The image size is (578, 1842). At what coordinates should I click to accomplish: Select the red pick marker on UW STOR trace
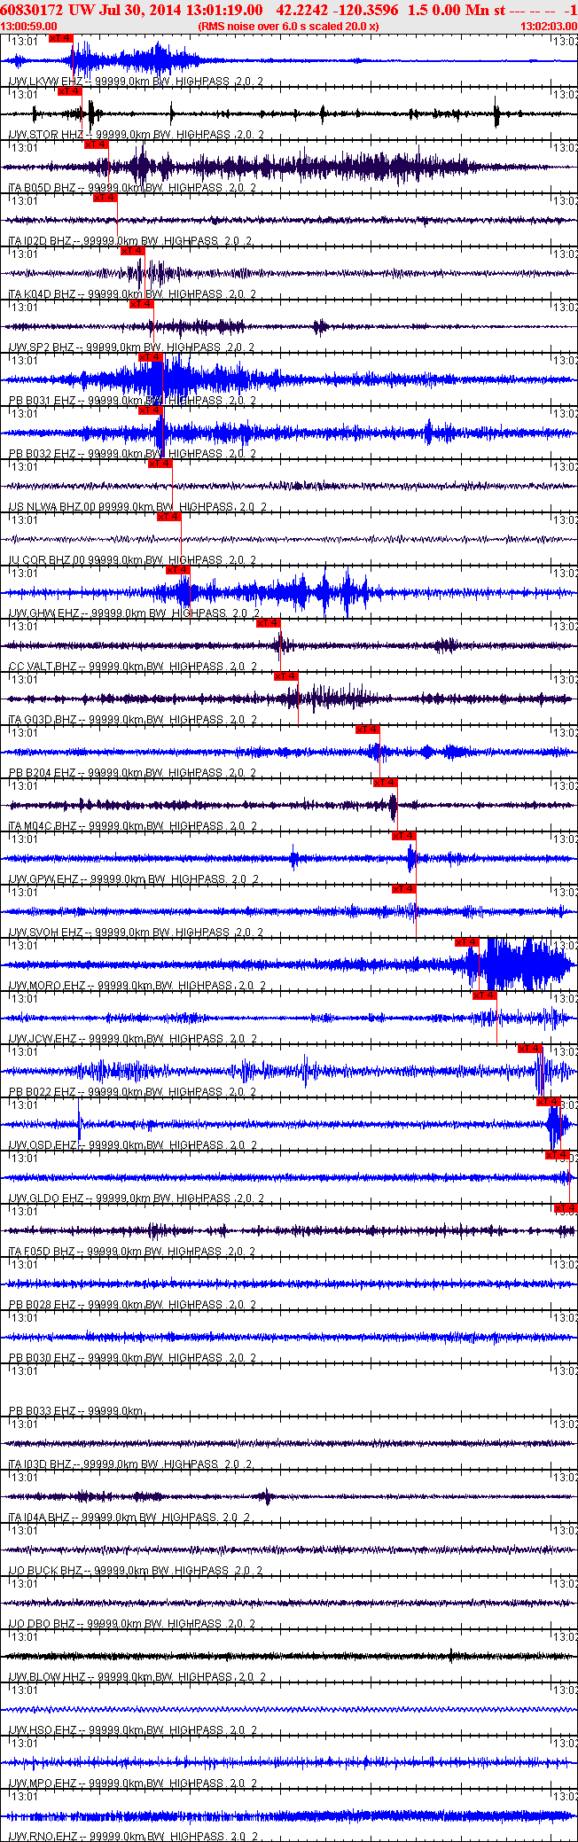[x=70, y=91]
